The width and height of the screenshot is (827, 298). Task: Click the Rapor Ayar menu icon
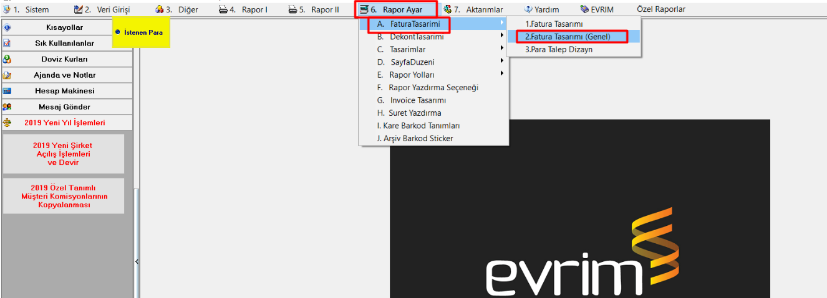(x=364, y=9)
